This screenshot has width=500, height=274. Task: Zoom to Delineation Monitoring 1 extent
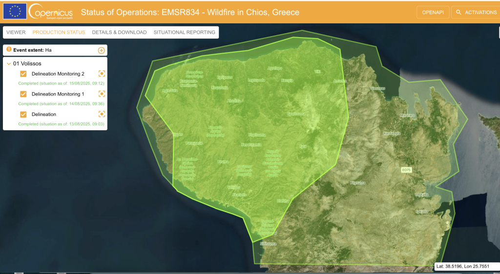tap(102, 94)
